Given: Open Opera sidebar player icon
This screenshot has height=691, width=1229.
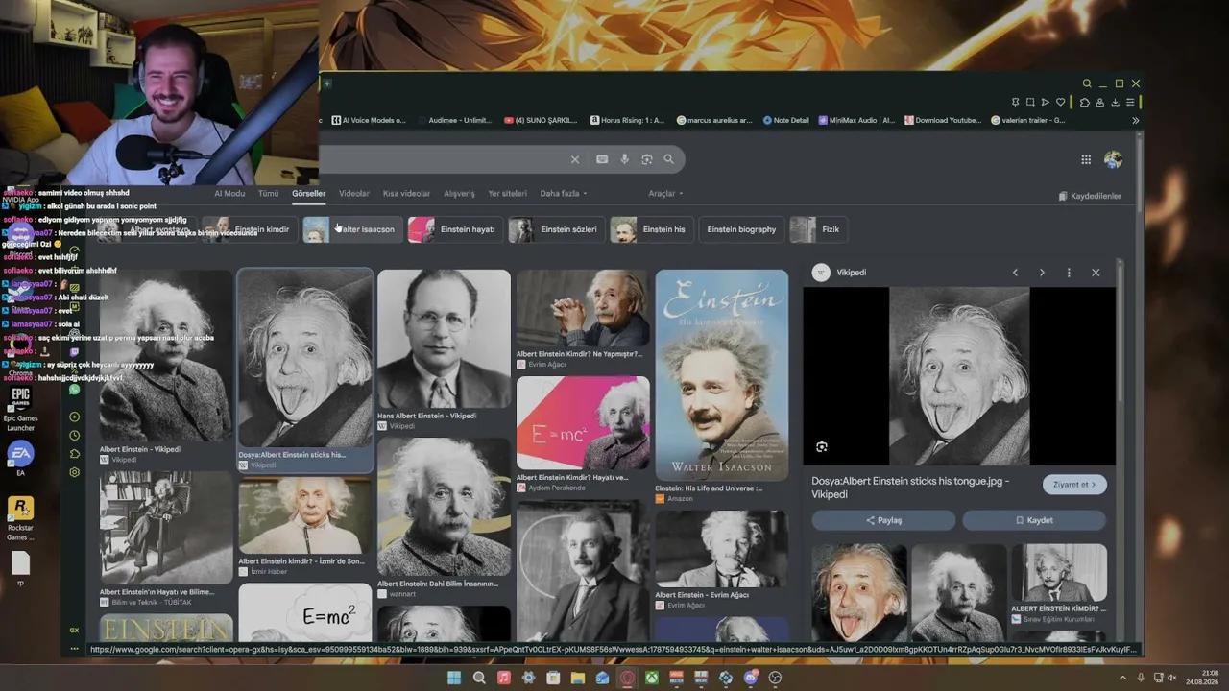Looking at the screenshot, I should [x=75, y=417].
